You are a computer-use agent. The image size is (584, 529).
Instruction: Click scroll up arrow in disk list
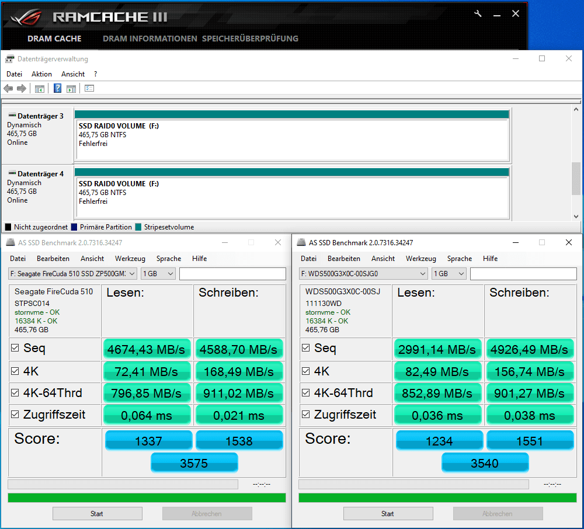pos(576,110)
